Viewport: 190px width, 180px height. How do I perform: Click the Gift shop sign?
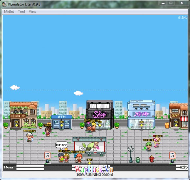click(175, 116)
